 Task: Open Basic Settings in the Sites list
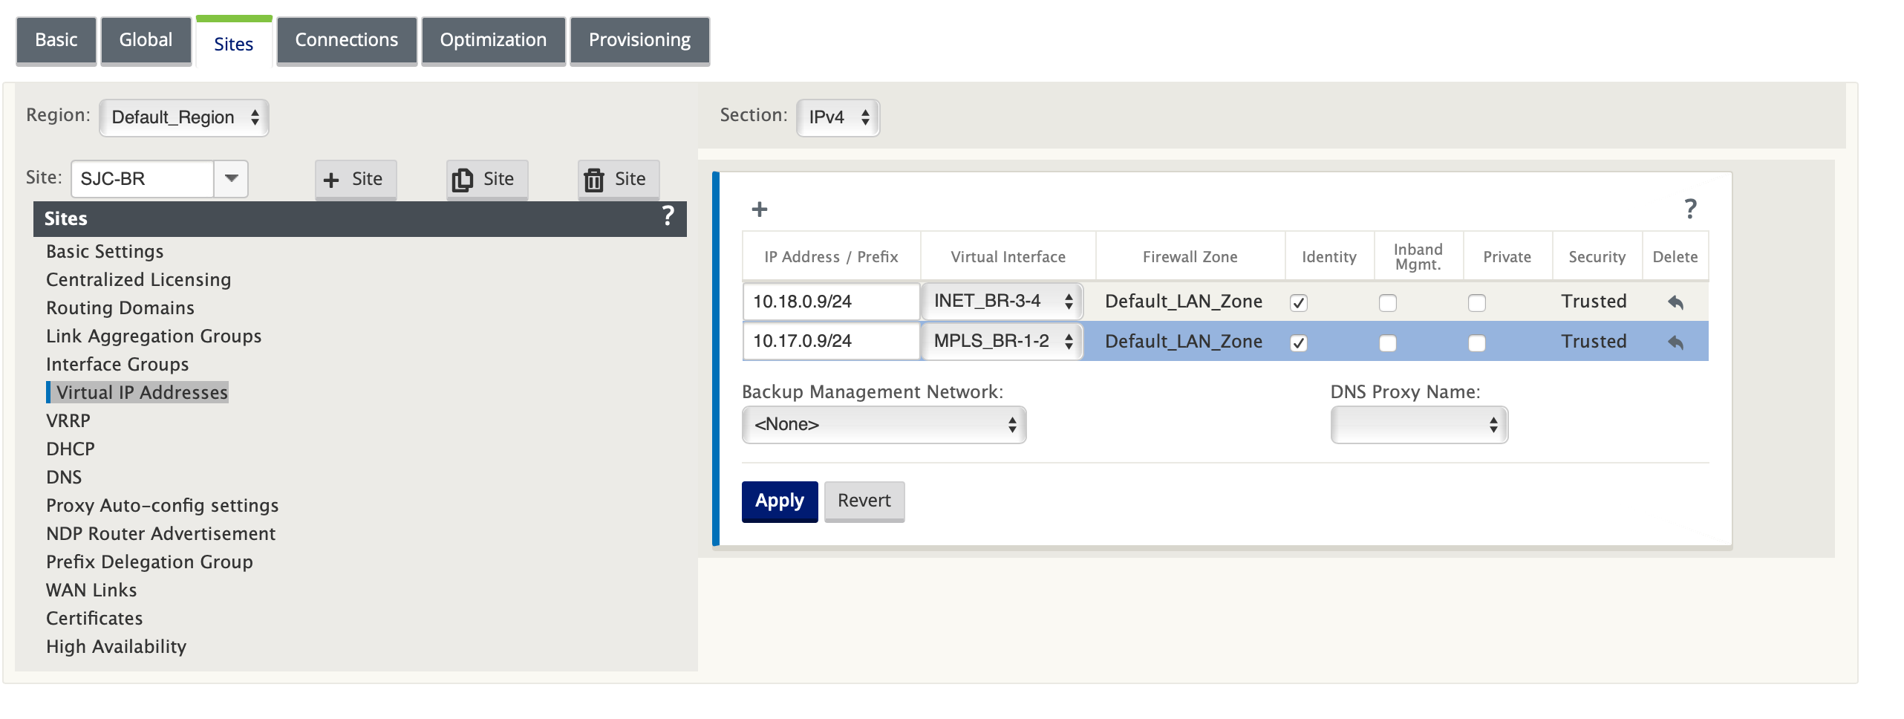tap(105, 252)
